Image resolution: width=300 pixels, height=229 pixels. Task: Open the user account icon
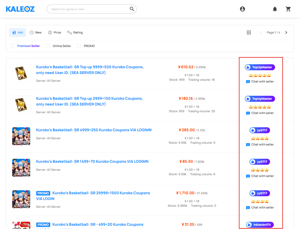(x=242, y=9)
